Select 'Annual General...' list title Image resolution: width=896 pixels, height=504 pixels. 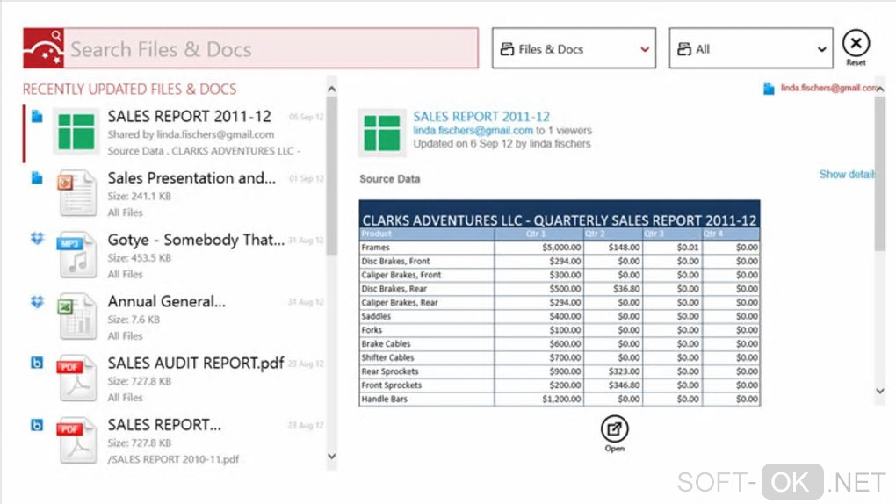tap(166, 302)
